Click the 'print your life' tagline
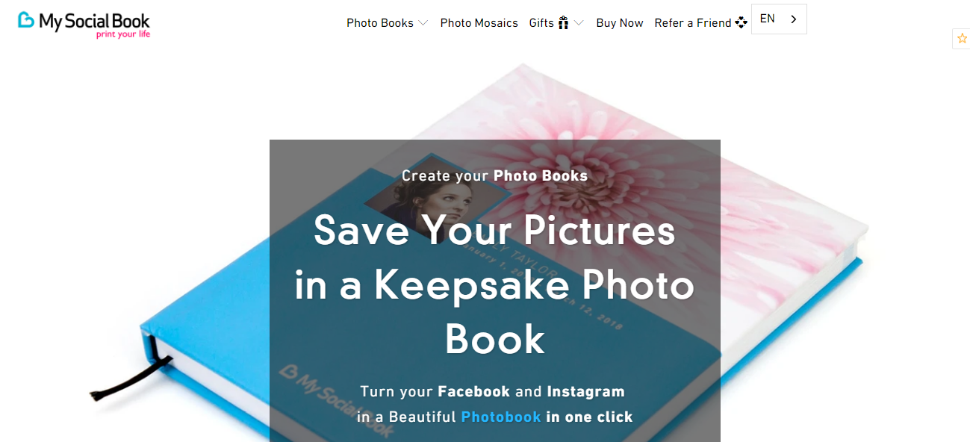The height and width of the screenshot is (442, 970). pos(123,34)
